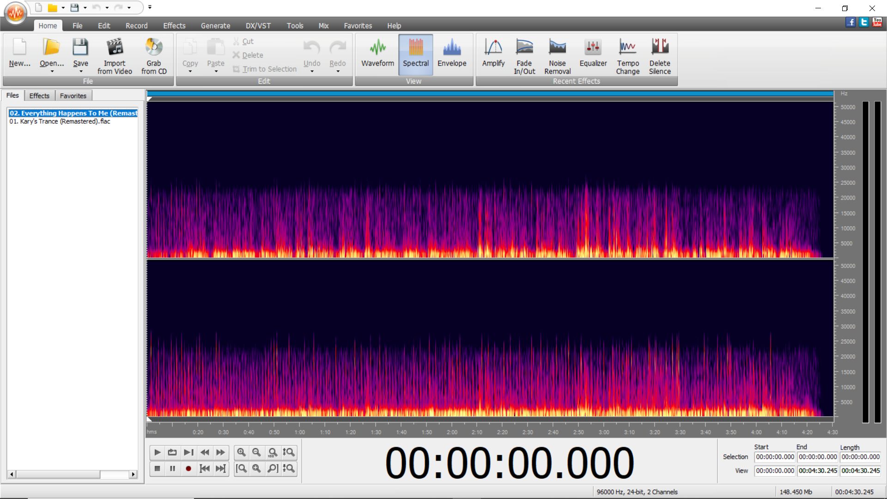Viewport: 887px width, 499px height.
Task: Apply Delete Silence effect
Action: tap(660, 55)
